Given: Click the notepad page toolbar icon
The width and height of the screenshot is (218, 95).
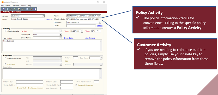Looking at the screenshot, I should 35,9.
